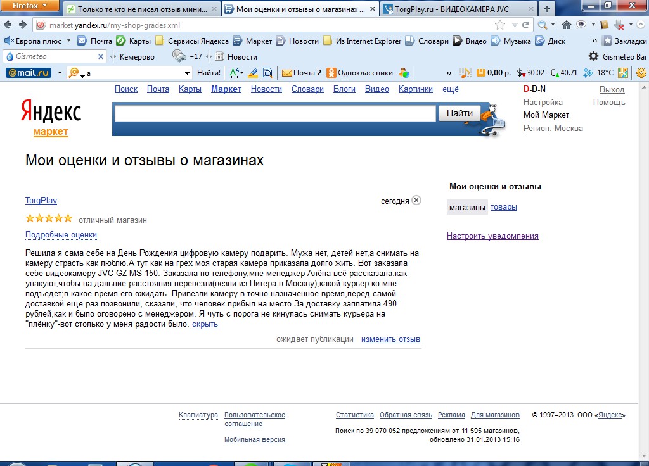Open the chat bubble eye icon in toolbar
This screenshot has height=466, width=649.
click(x=582, y=25)
